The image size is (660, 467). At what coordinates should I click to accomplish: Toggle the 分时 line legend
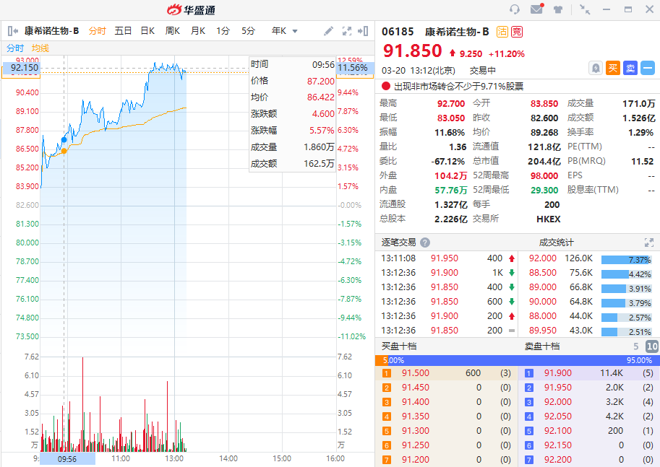[x=15, y=48]
